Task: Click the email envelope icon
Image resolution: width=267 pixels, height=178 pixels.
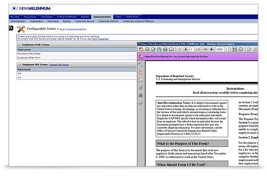Action: point(171,49)
